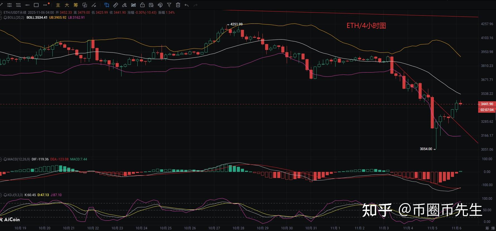Select the eraser tool in toolbar

(x=125, y=5)
